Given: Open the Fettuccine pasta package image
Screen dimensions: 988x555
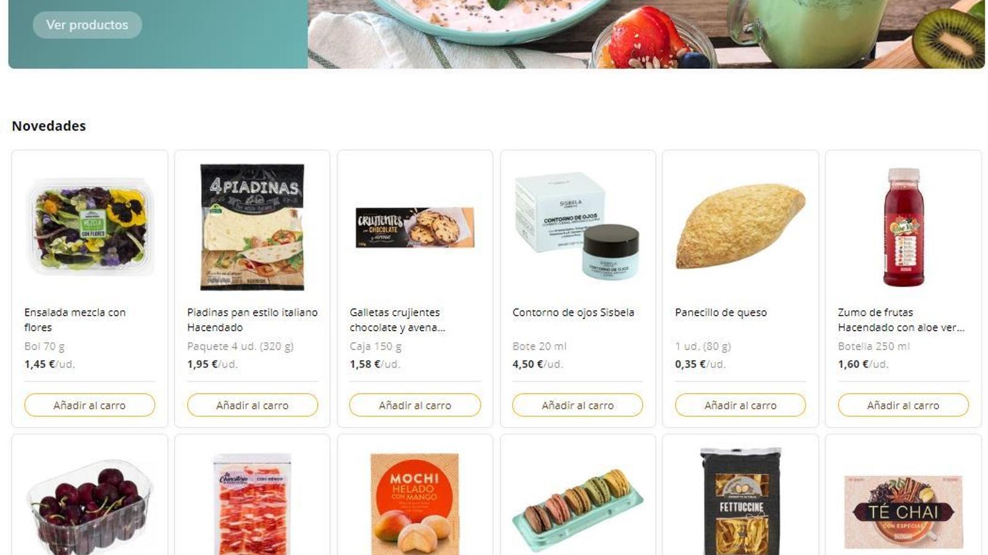Looking at the screenshot, I should pos(740,502).
